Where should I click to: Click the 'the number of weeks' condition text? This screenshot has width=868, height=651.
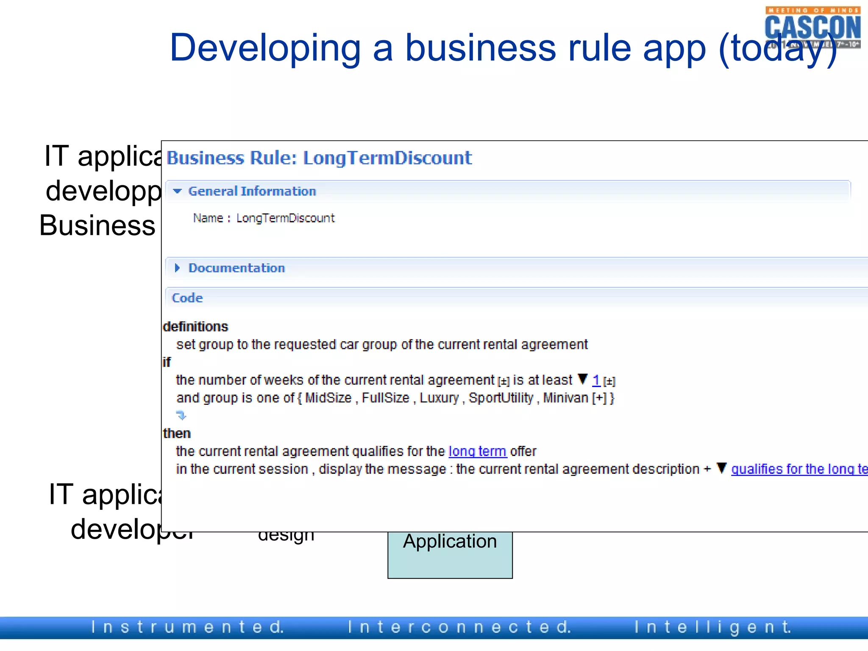tap(335, 380)
